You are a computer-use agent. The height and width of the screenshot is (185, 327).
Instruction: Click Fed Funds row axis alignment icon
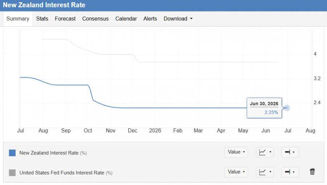click(x=290, y=172)
